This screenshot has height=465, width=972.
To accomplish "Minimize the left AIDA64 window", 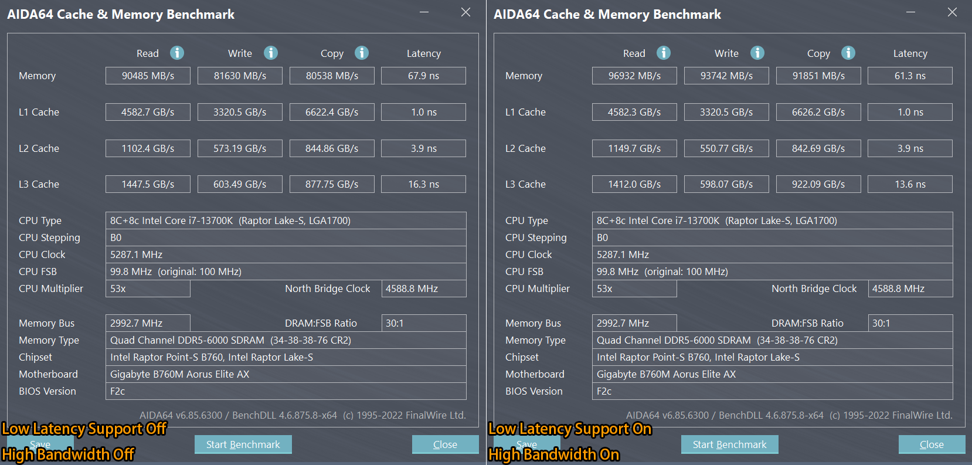I will pyautogui.click(x=424, y=12).
